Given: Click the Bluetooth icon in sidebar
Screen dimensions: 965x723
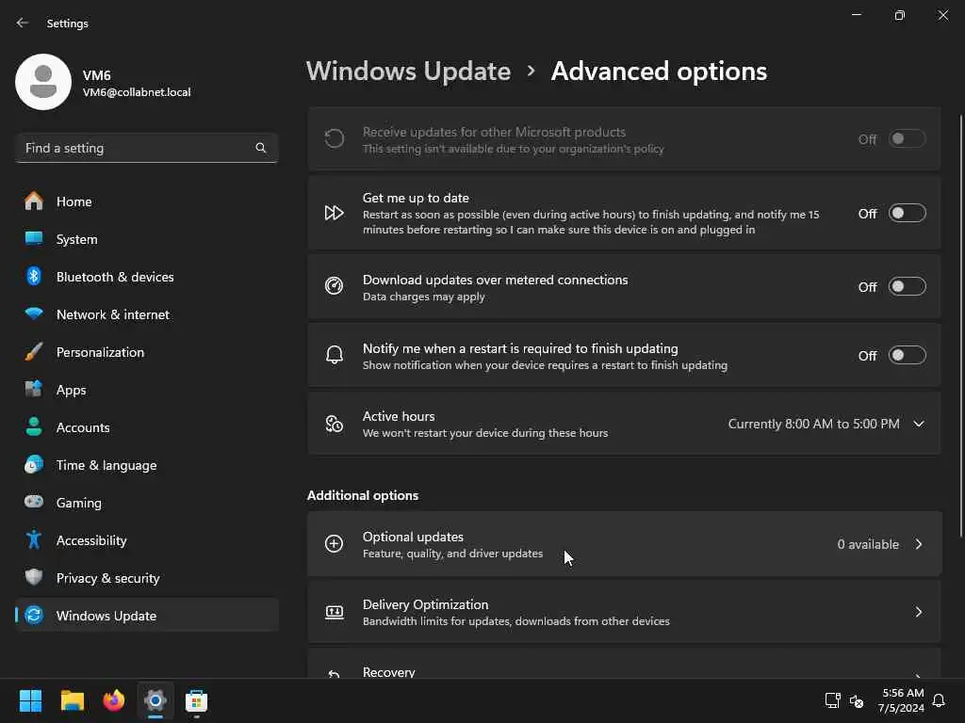Looking at the screenshot, I should 34,276.
